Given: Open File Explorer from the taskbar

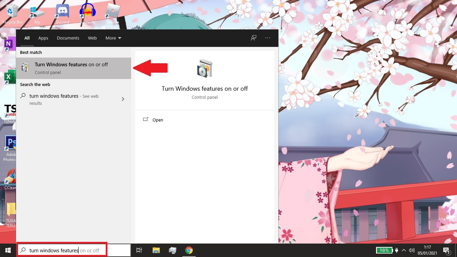Looking at the screenshot, I should click(x=156, y=250).
